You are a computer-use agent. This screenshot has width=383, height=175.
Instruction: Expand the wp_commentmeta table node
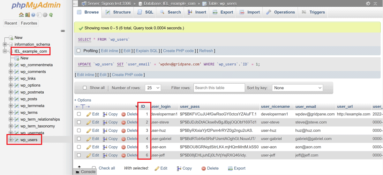[x=11, y=65]
